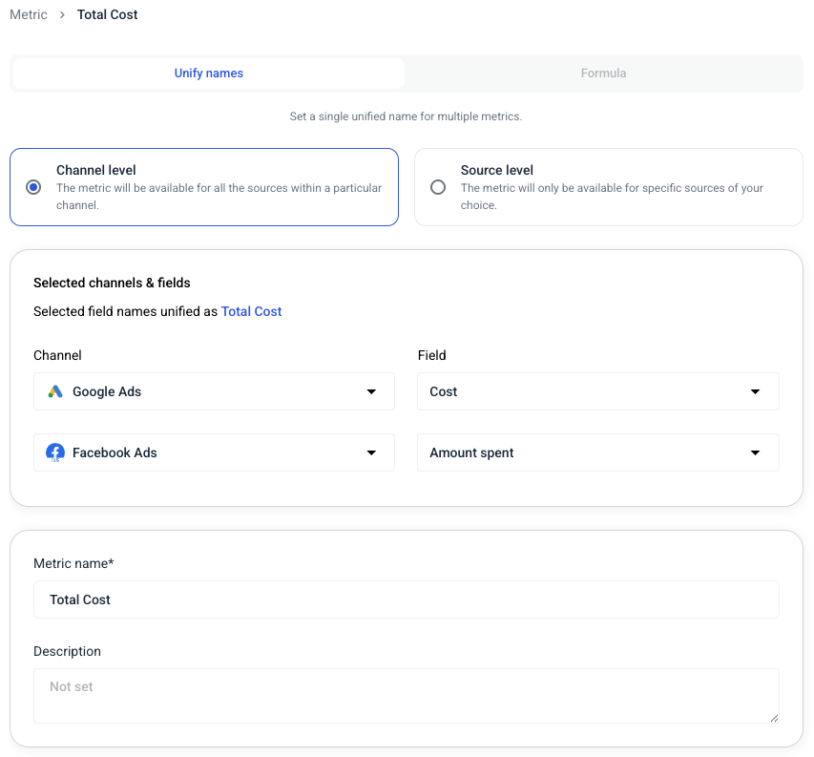Click the Google Ads channel icon

(57, 391)
